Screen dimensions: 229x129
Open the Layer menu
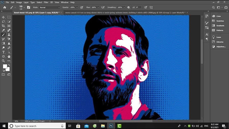click(x=26, y=2)
